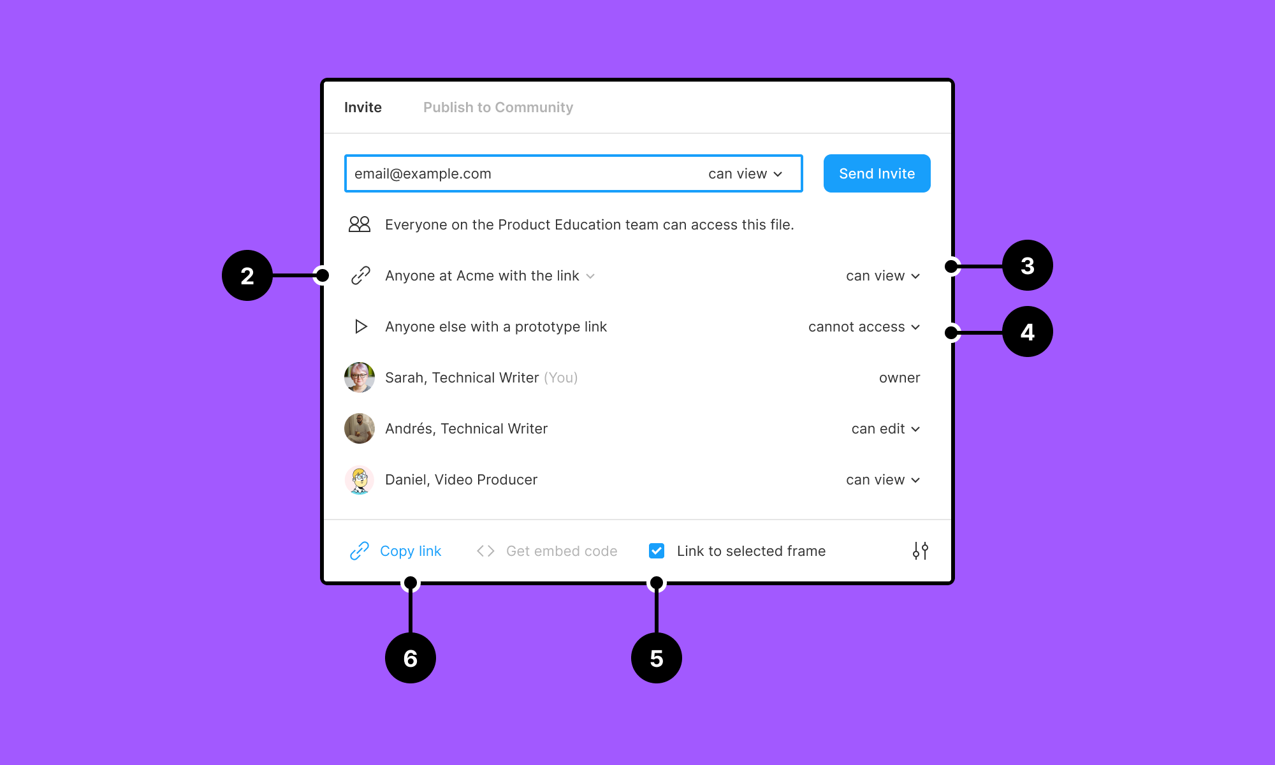Image resolution: width=1275 pixels, height=765 pixels.
Task: Click the Get embed code brackets icon
Action: [484, 549]
